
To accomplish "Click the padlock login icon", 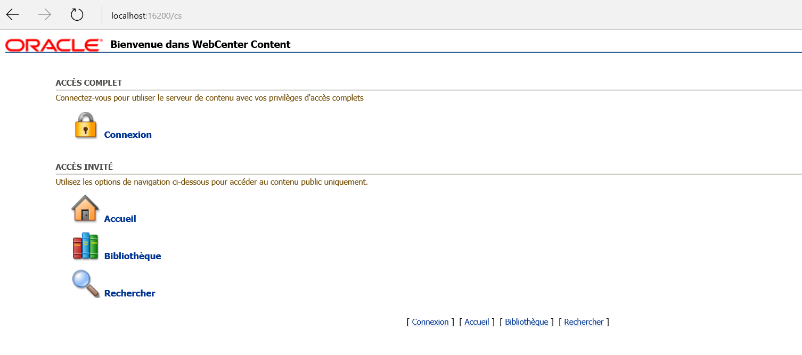I will coord(85,126).
